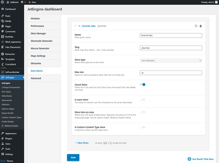
Task: Click the Slug input field
Action: (171, 48)
